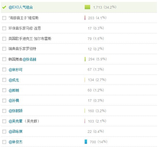Click the green vote bar for EXO
This screenshot has height=147, width=161.
(x=87, y=7)
